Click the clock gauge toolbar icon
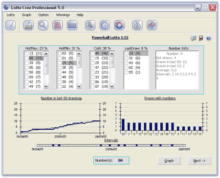 (105, 25)
